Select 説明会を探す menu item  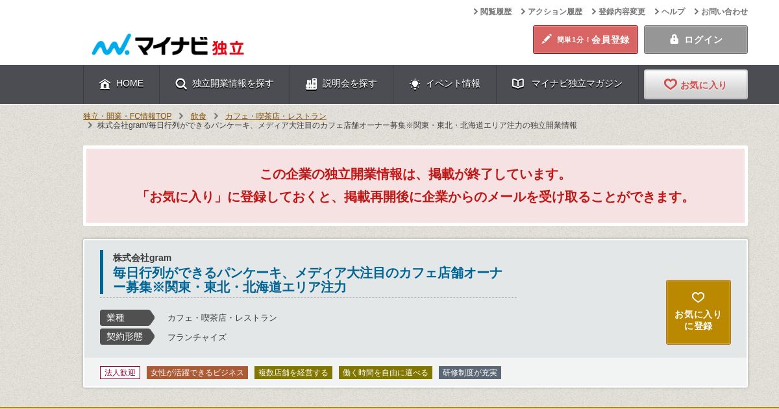point(341,84)
